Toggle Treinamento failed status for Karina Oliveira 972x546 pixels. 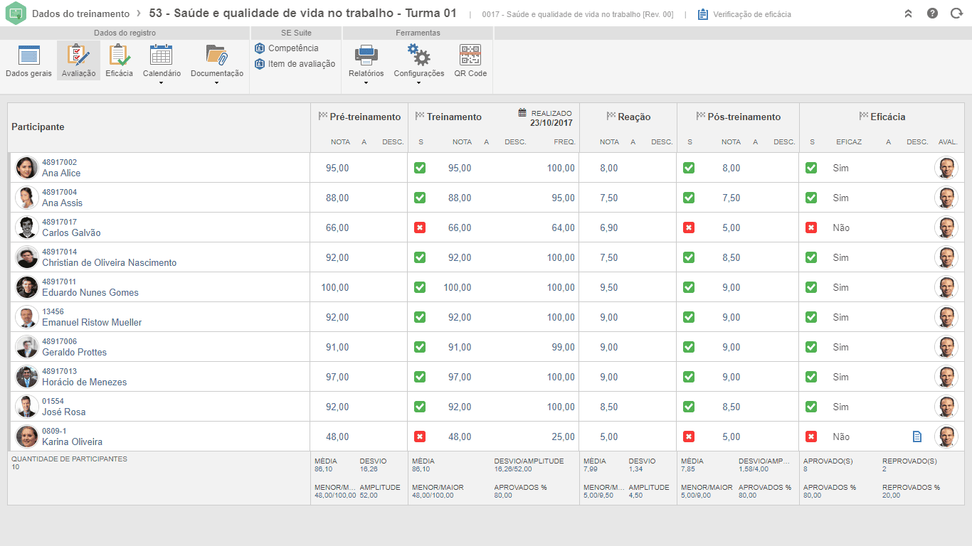420,437
